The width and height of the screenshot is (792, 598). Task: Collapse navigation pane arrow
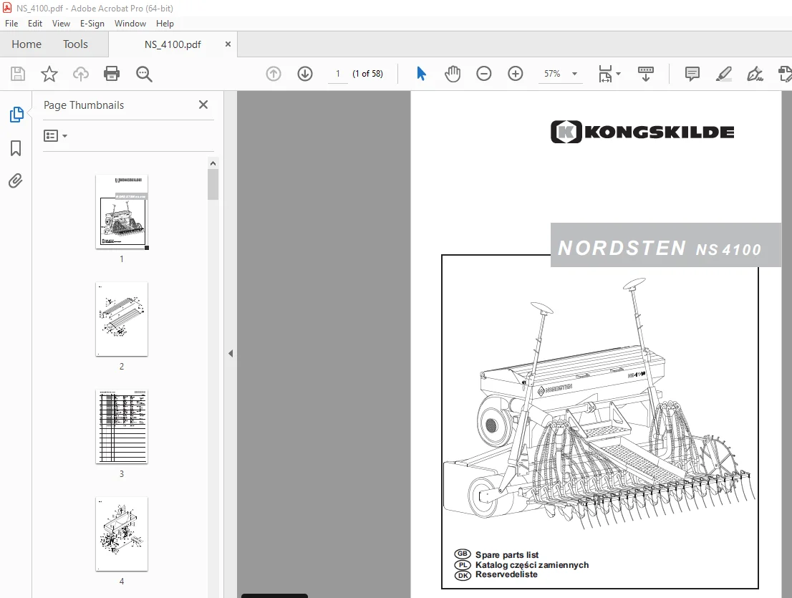[x=231, y=354]
